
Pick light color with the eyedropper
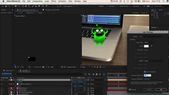pos(151,46)
